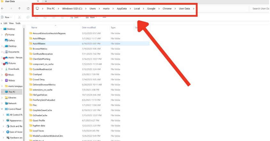The width and height of the screenshot is (270, 141).
Task: Click the folder icon beside AutofillRegex
Action: 31,38
